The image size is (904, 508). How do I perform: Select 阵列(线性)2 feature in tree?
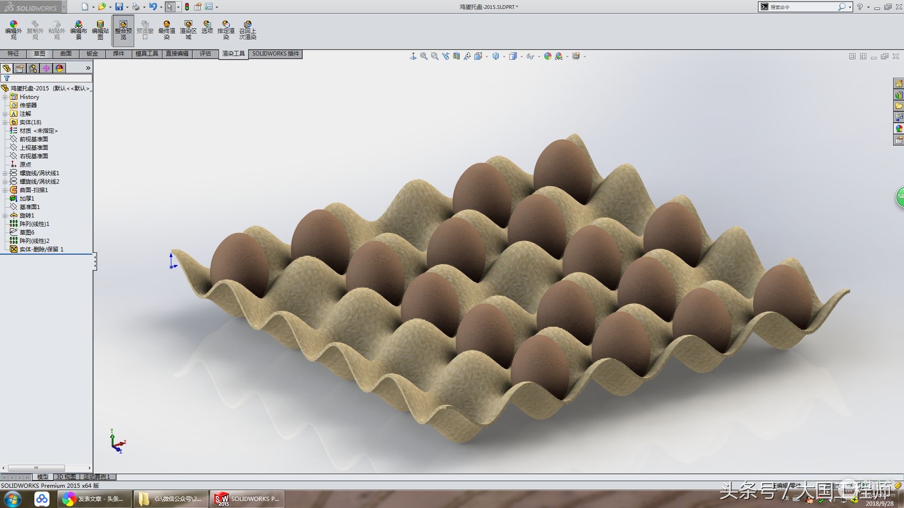pyautogui.click(x=34, y=241)
